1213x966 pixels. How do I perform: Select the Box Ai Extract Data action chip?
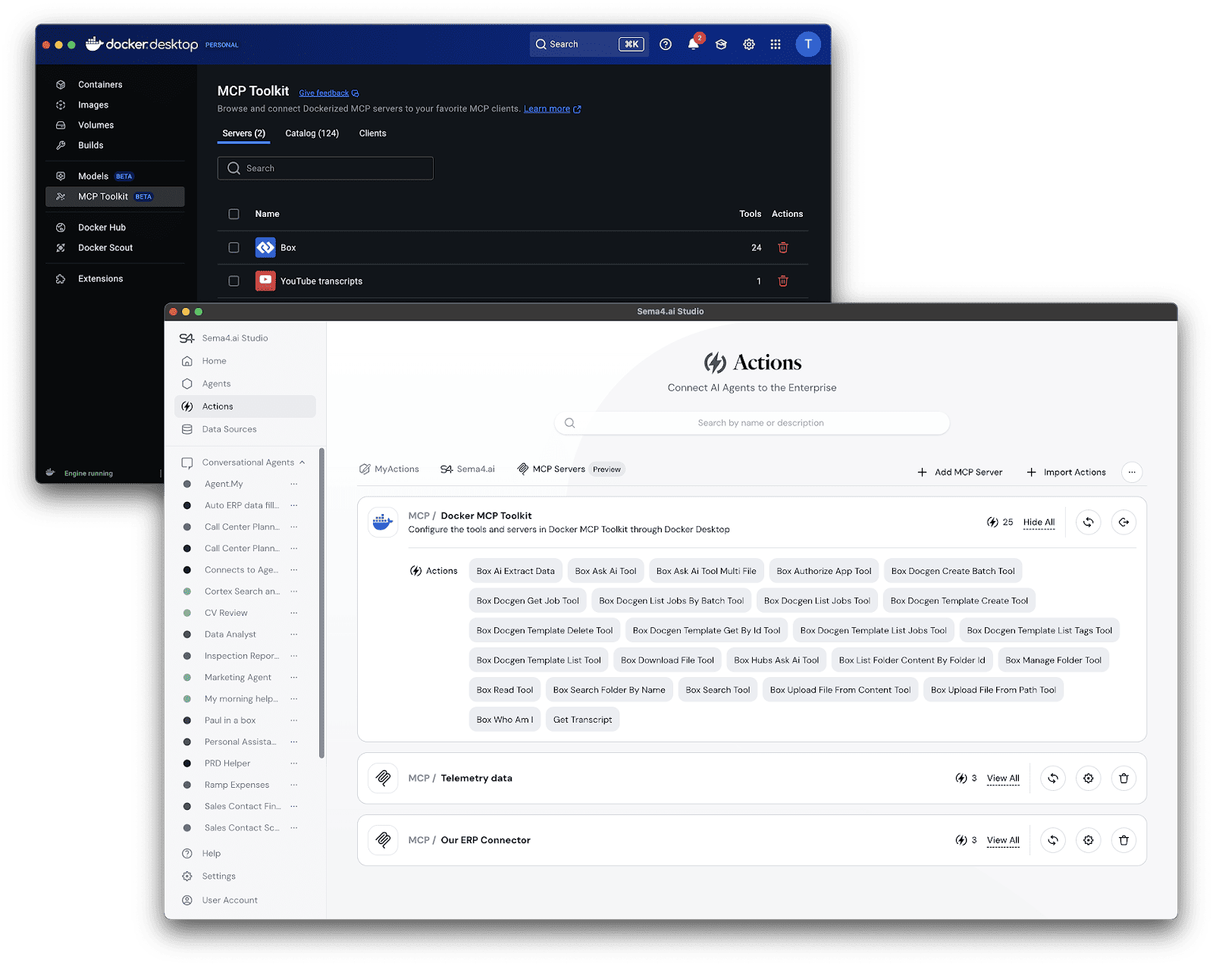coord(516,571)
